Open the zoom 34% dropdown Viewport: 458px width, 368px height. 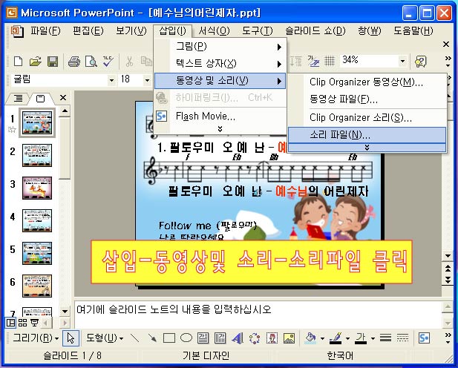[402, 61]
